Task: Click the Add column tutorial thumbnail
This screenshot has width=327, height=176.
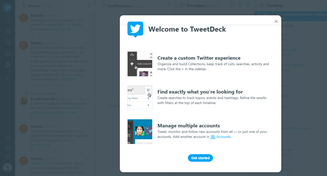Action: click(140, 64)
